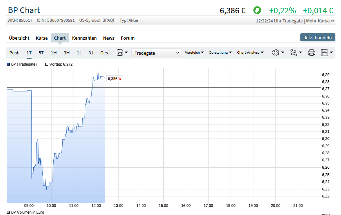
Task: Open the News tab
Action: 109,38
